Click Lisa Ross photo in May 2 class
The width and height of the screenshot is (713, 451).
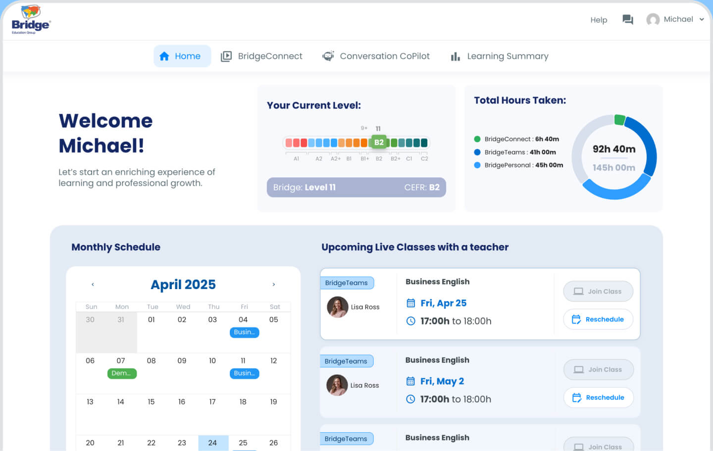click(x=337, y=385)
